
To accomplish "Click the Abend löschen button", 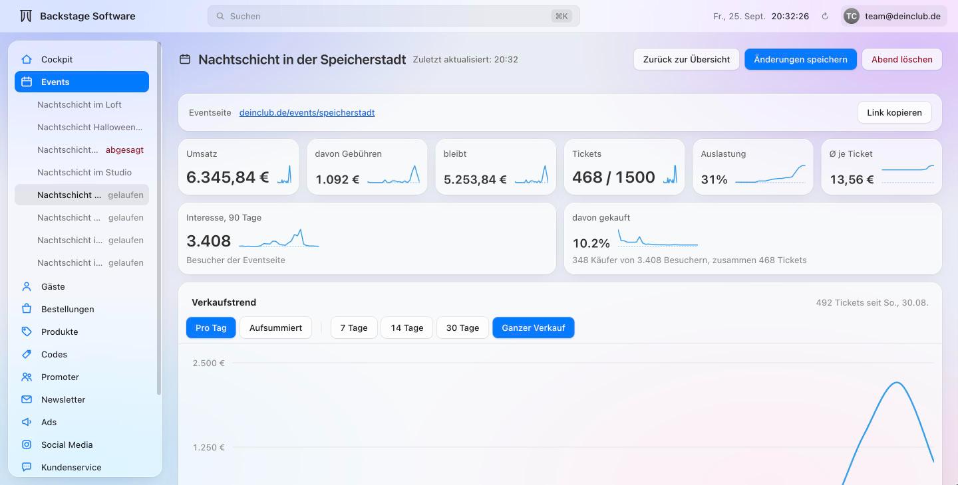I will click(x=902, y=59).
